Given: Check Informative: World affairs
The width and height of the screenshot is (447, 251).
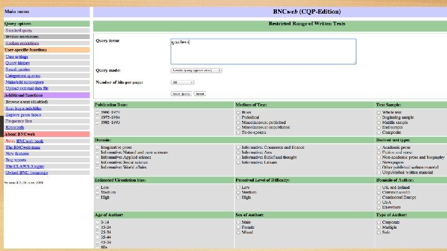Looking at the screenshot, I should click(x=97, y=167).
